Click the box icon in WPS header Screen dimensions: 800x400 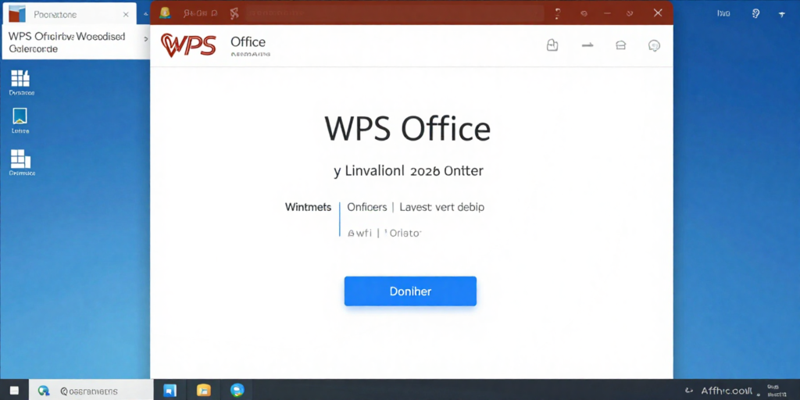click(x=620, y=45)
